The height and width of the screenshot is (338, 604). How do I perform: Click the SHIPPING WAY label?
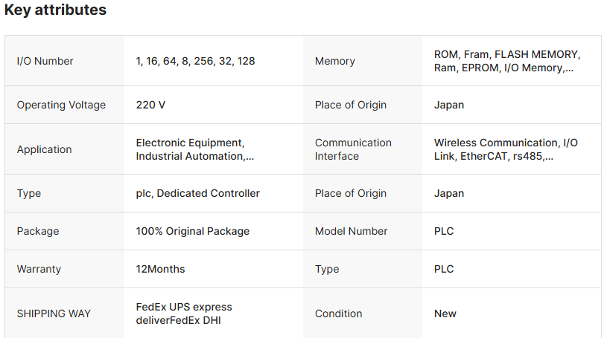[54, 313]
